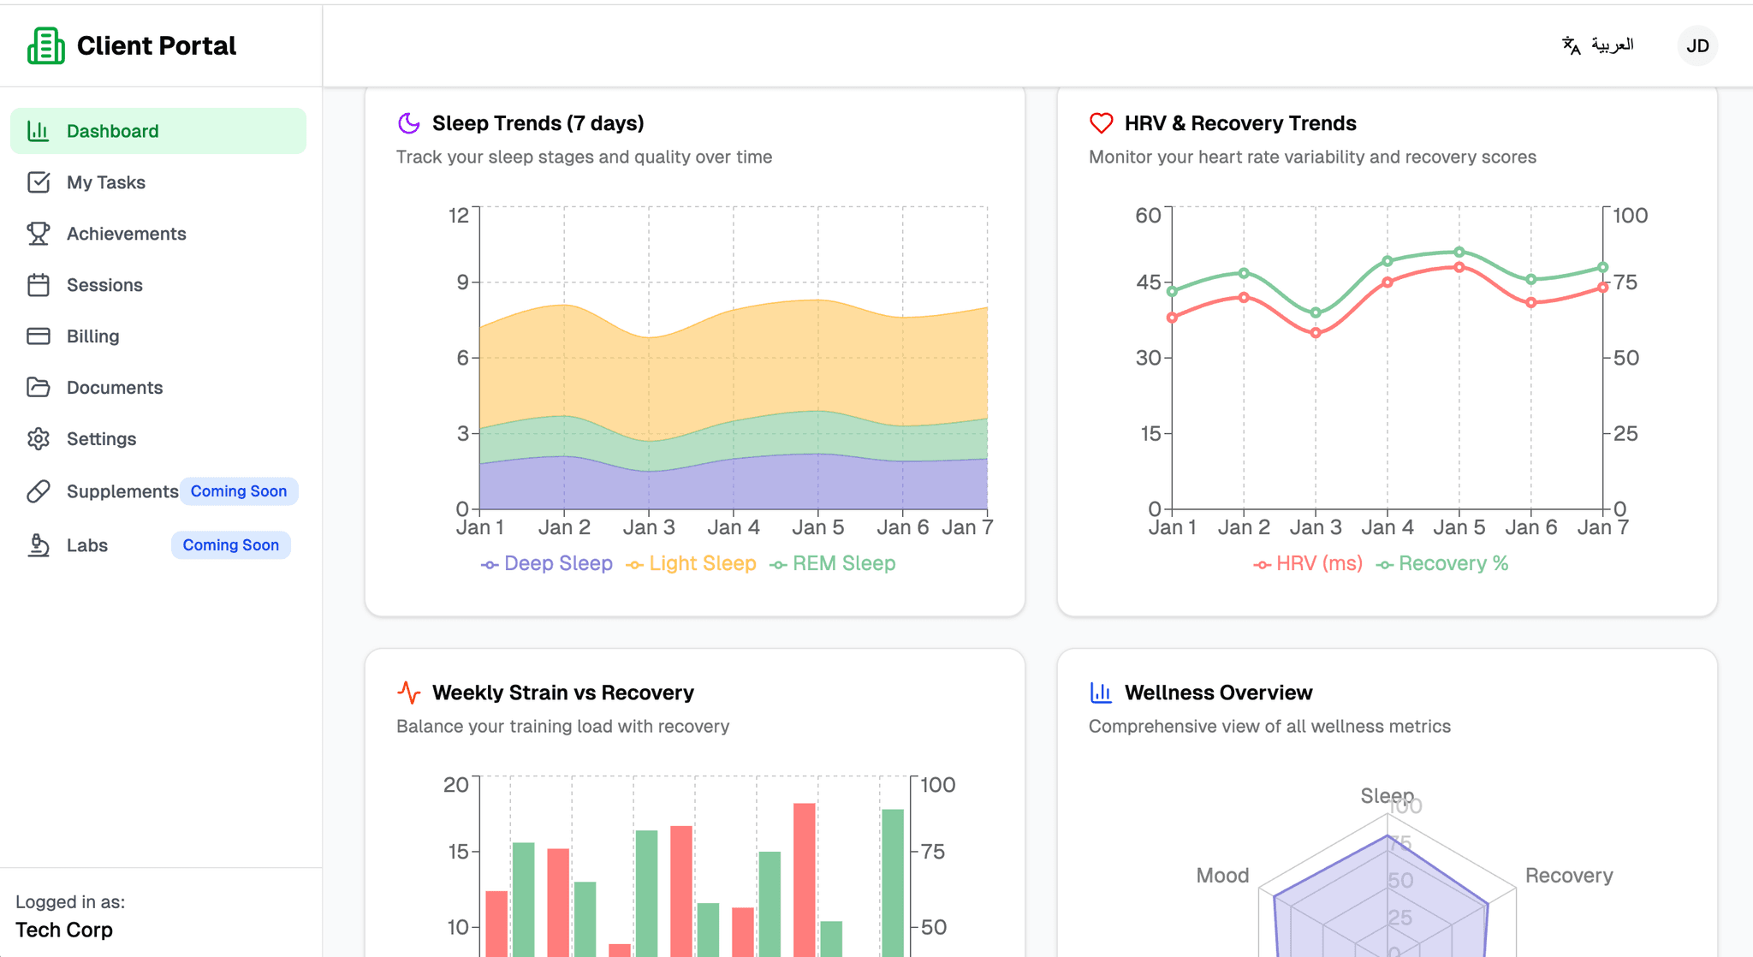Image resolution: width=1753 pixels, height=957 pixels.
Task: Toggle the Deep Sleep series legend
Action: (546, 563)
